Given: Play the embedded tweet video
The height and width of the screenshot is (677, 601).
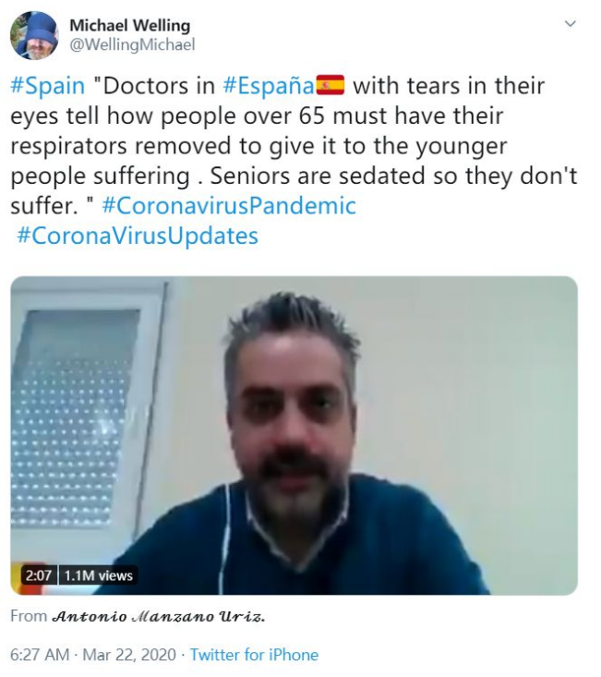Looking at the screenshot, I should (294, 435).
